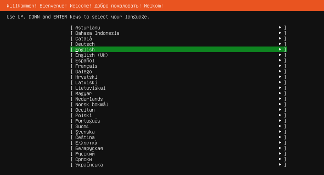Select English (UK) as the language

91,55
